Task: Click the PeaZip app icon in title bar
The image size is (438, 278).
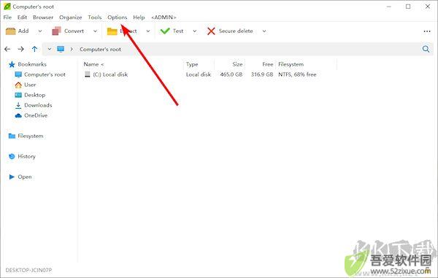Action: tap(7, 6)
